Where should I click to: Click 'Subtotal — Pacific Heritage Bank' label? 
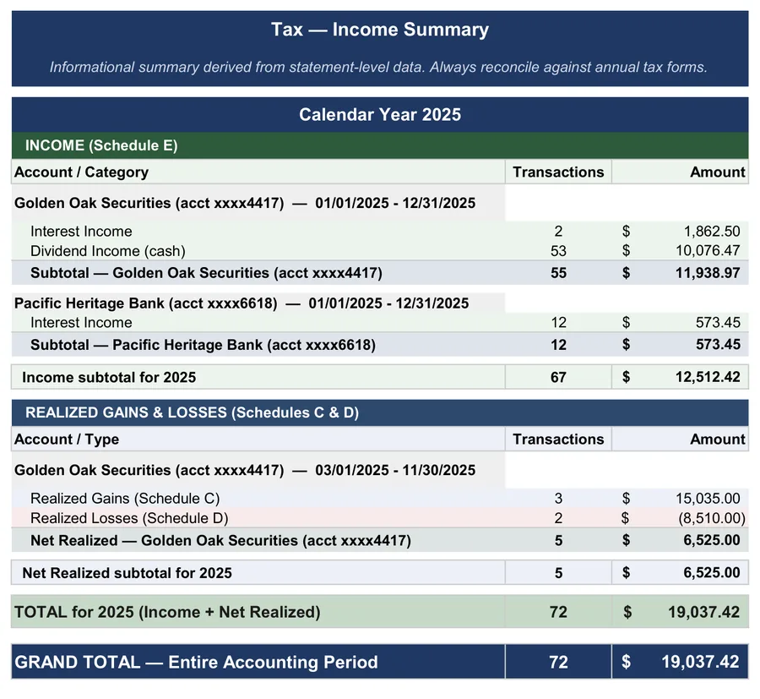point(203,345)
